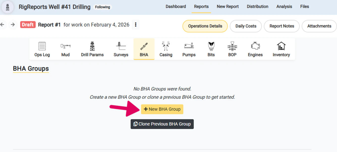Open the report options kebab menu
This screenshot has height=152, width=337.
(x=135, y=24)
